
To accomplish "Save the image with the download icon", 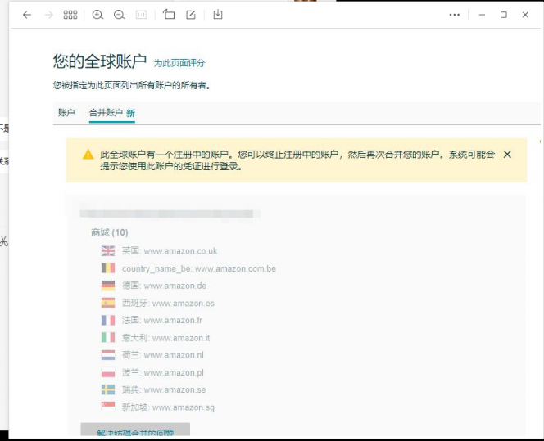I will click(218, 14).
